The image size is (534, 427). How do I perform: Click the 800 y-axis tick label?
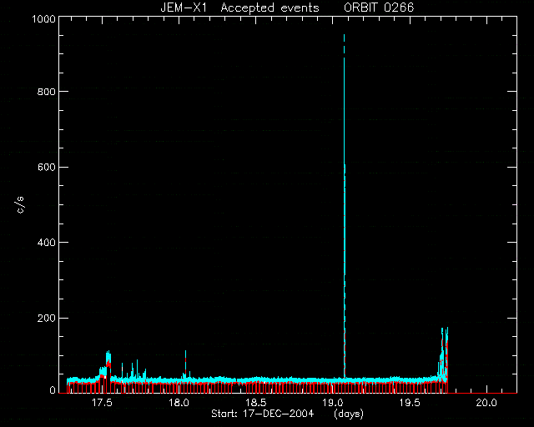point(46,92)
